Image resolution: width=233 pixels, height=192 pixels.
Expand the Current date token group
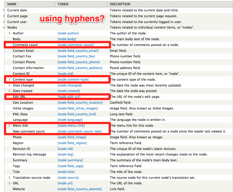(x=4, y=10)
